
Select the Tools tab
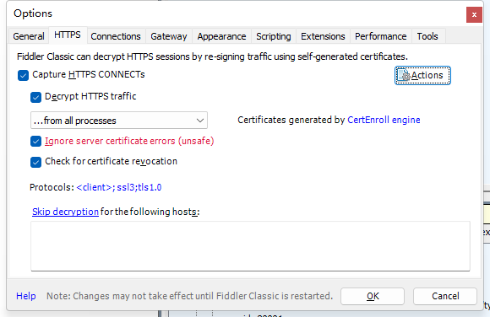coord(427,36)
